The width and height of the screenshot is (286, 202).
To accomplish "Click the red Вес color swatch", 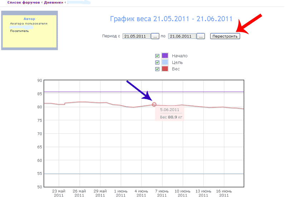I will tap(165, 69).
